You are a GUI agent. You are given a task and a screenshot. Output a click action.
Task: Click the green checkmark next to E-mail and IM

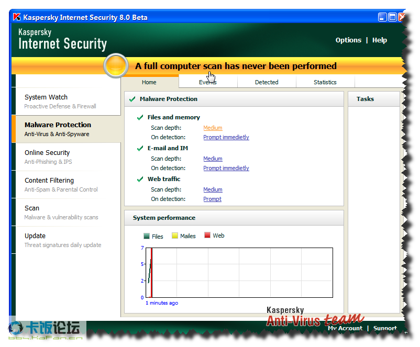click(x=140, y=148)
